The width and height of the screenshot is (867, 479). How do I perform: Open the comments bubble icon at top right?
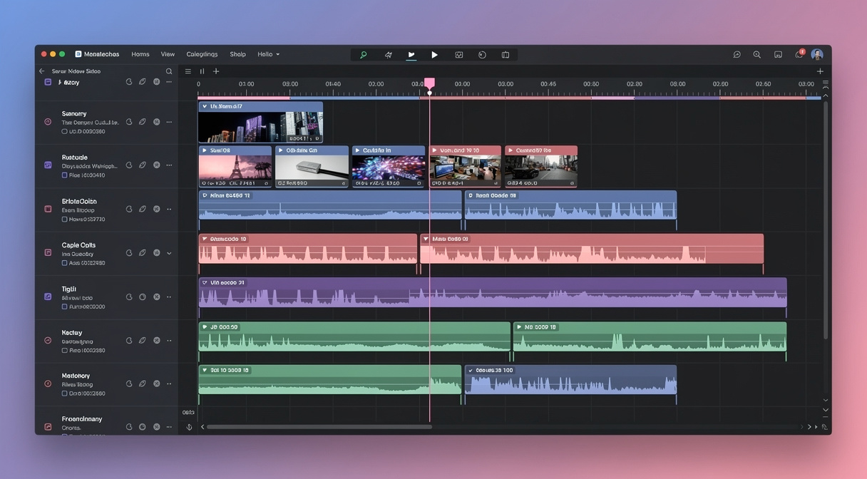click(x=737, y=54)
